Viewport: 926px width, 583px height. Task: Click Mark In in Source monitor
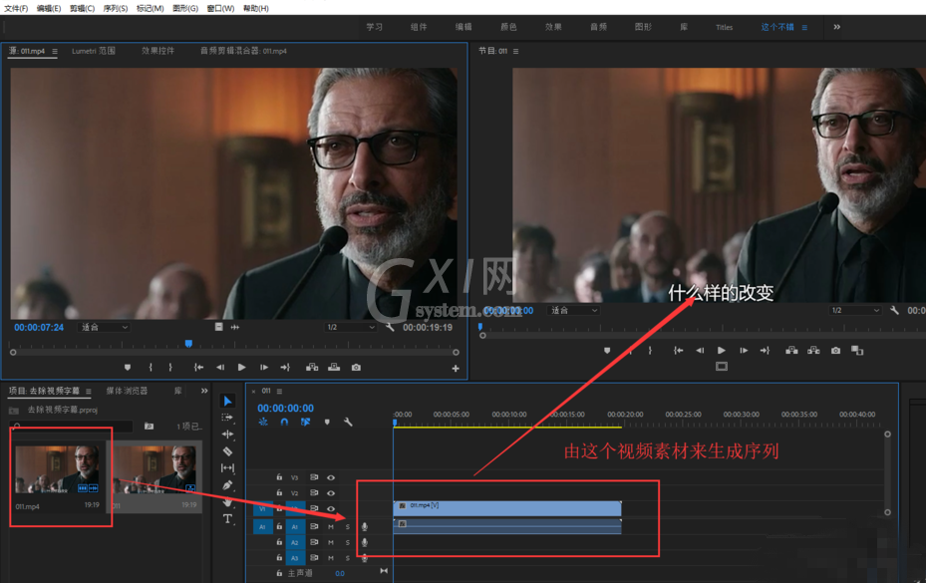pyautogui.click(x=151, y=368)
